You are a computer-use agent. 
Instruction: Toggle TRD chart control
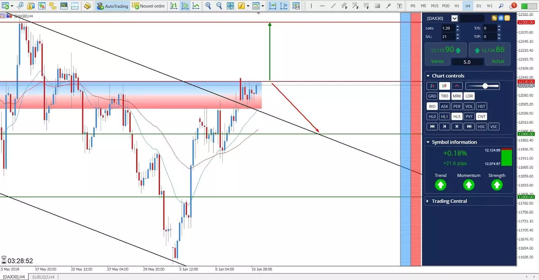click(x=444, y=96)
